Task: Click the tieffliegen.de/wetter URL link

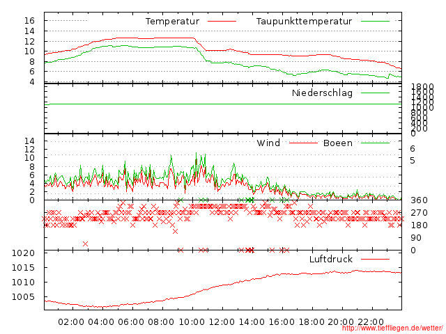Action: coord(392,328)
